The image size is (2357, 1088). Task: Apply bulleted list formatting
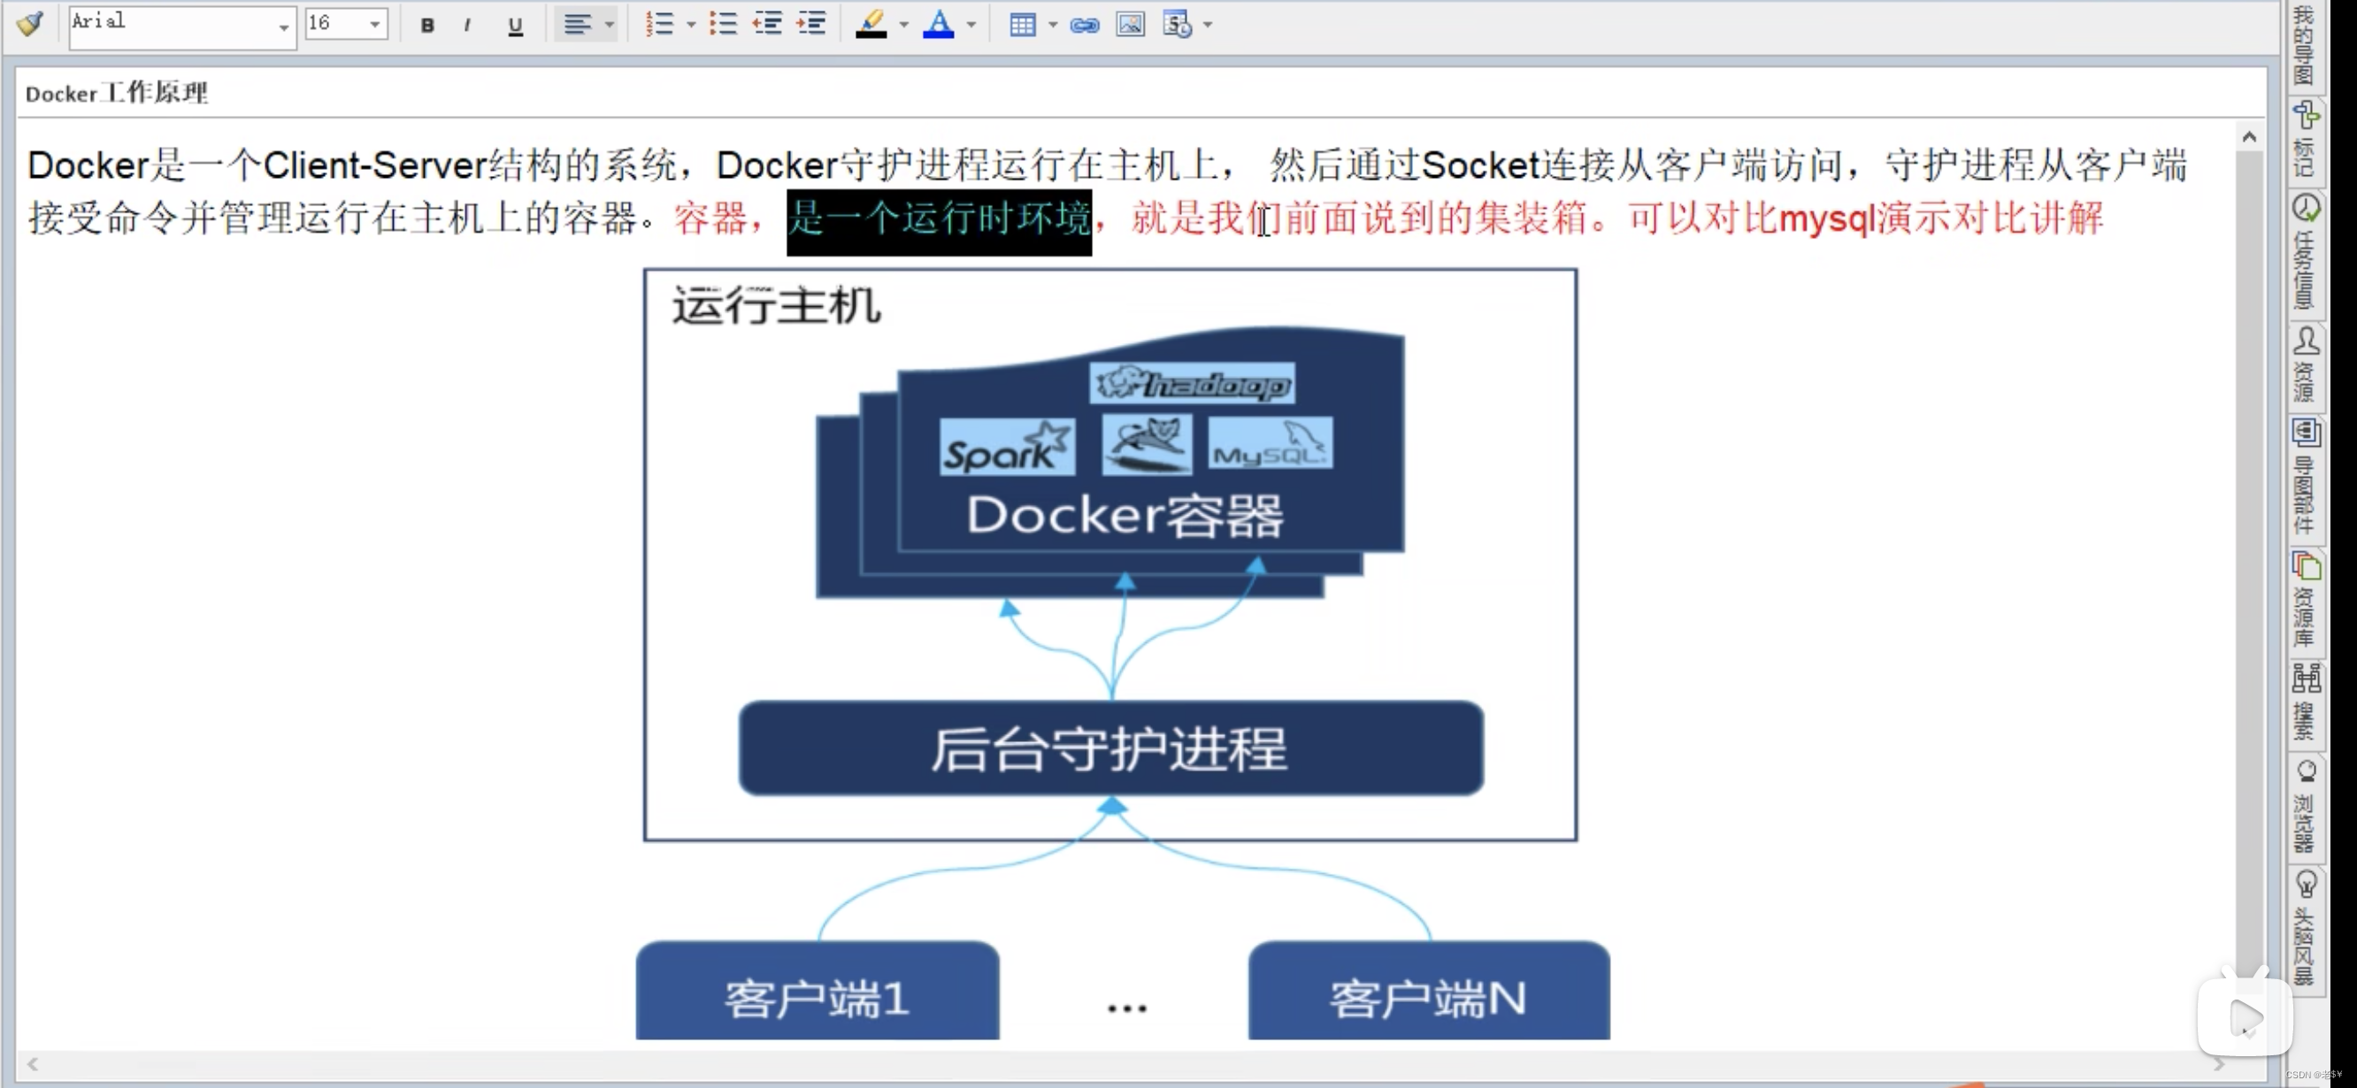(x=723, y=24)
